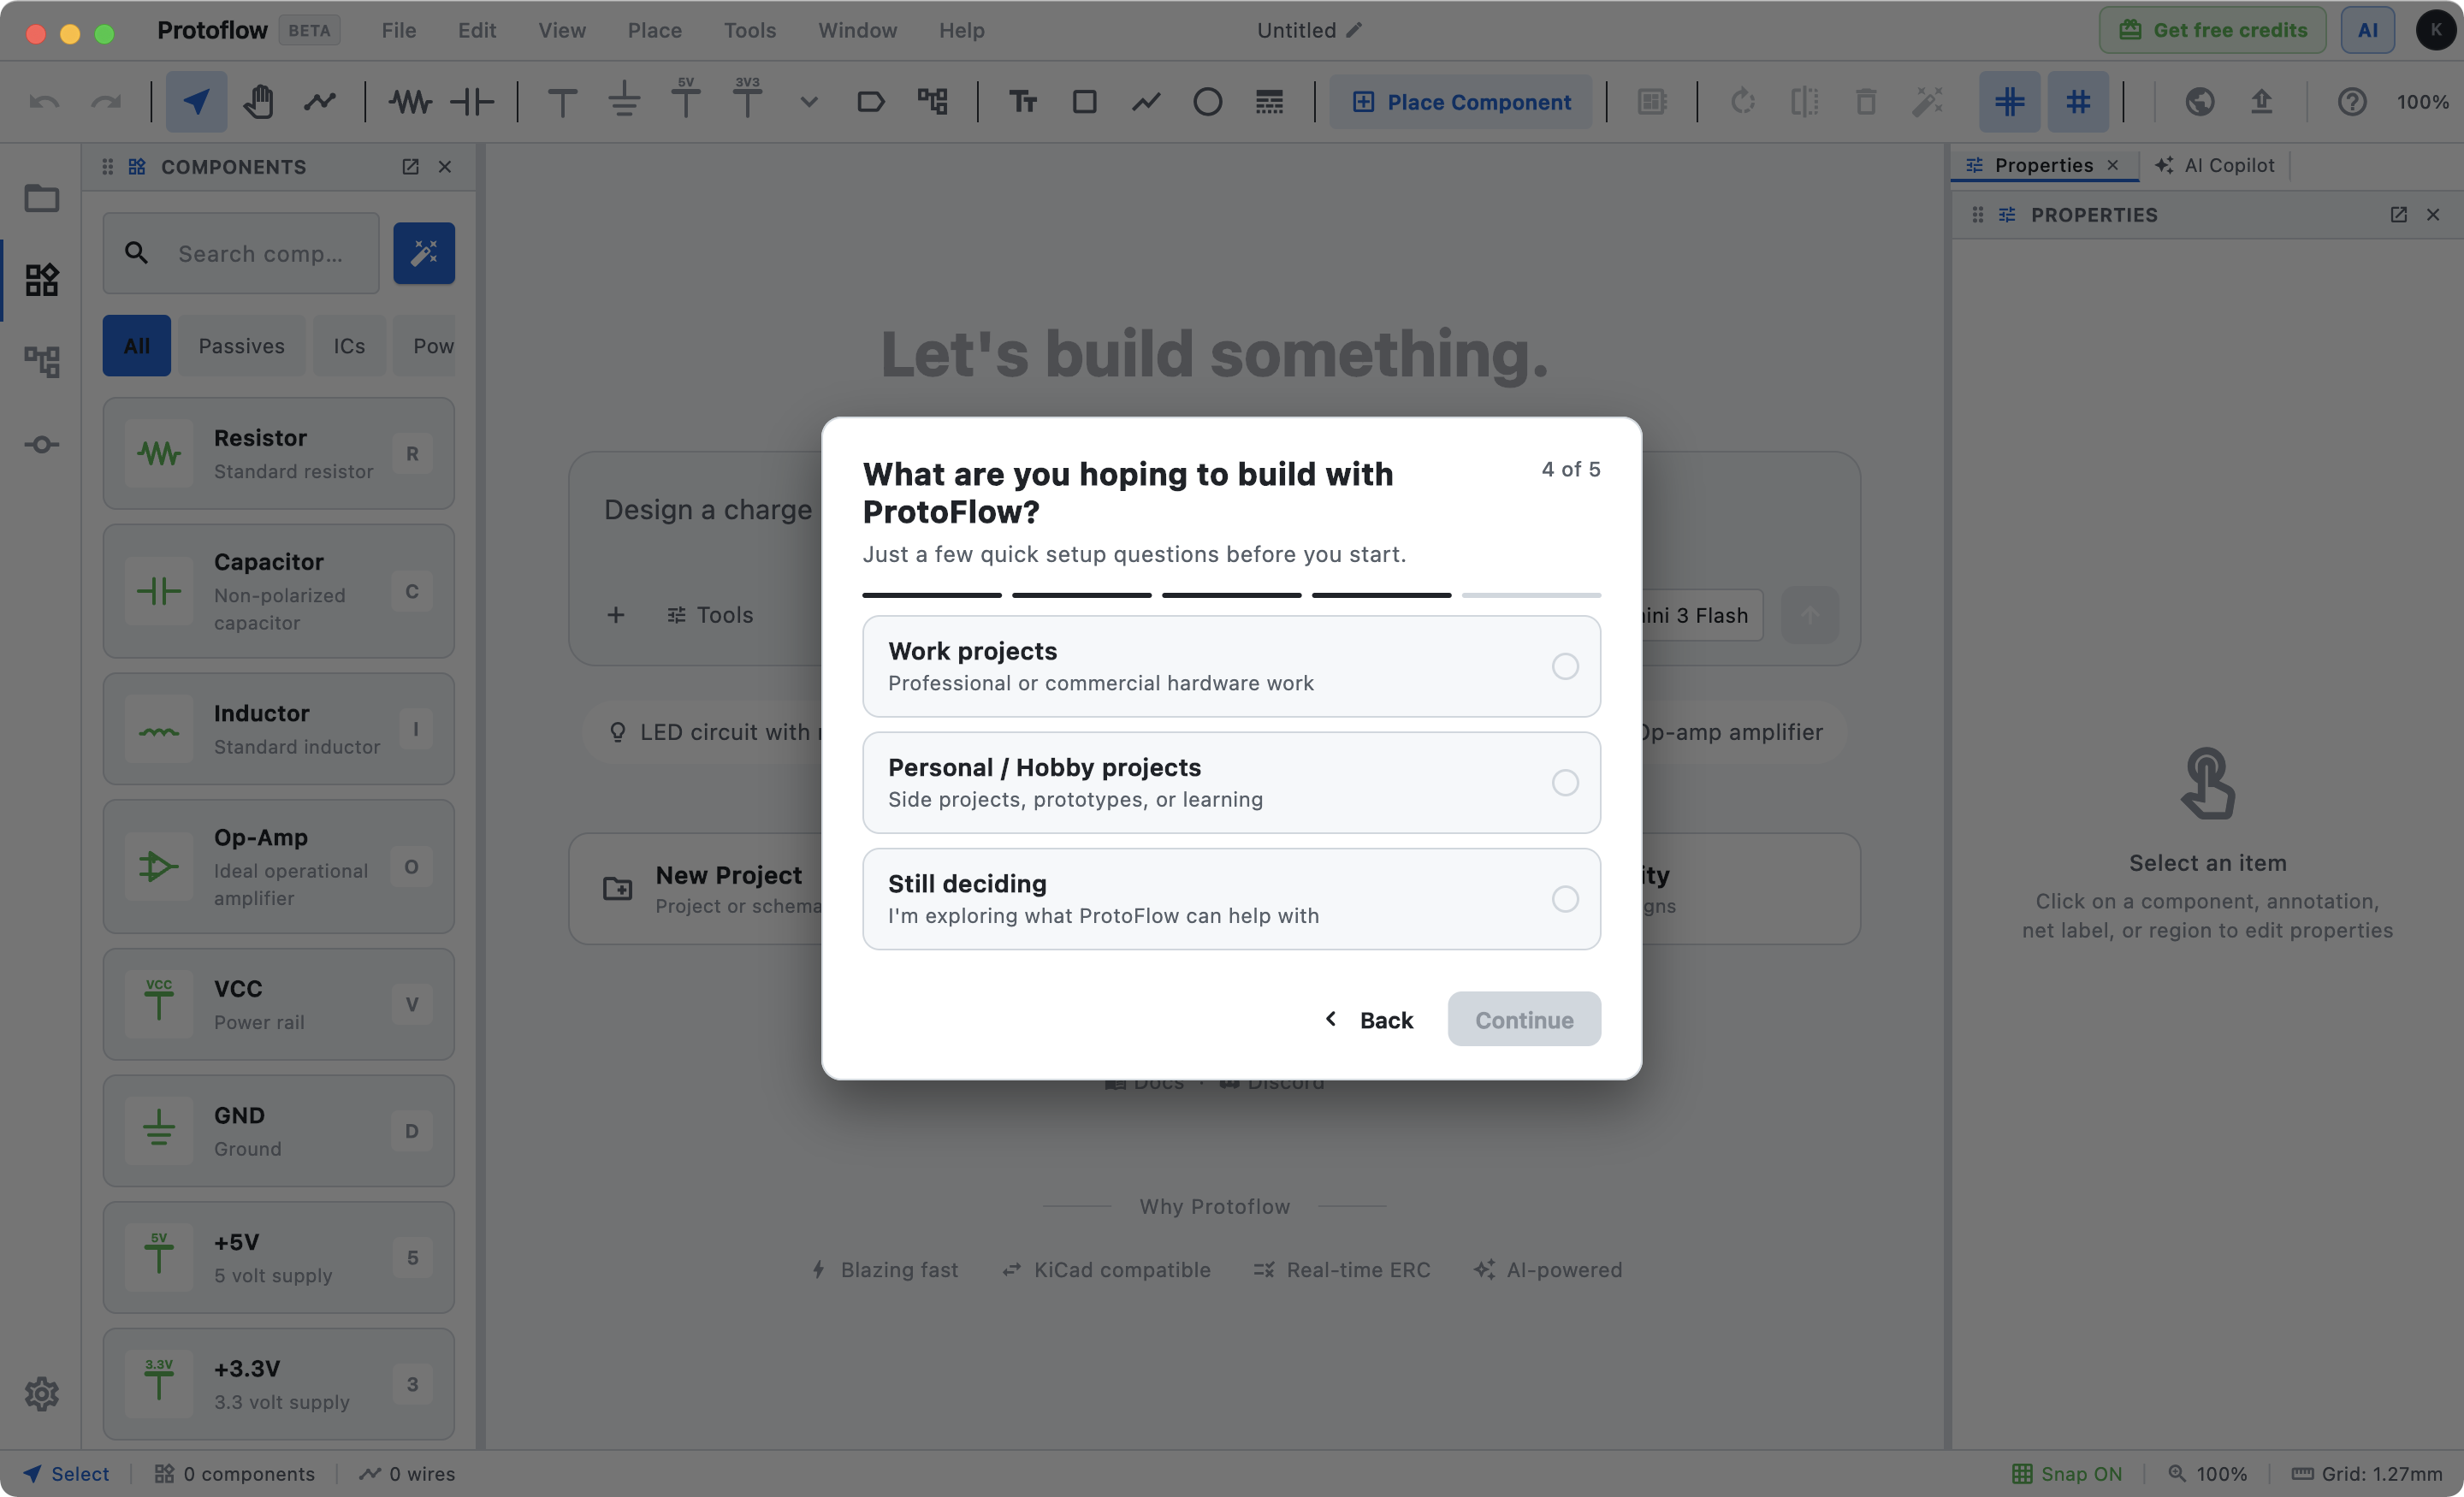Place a VCC power symbol from toolbar
2464x1497 pixels.
click(x=562, y=101)
